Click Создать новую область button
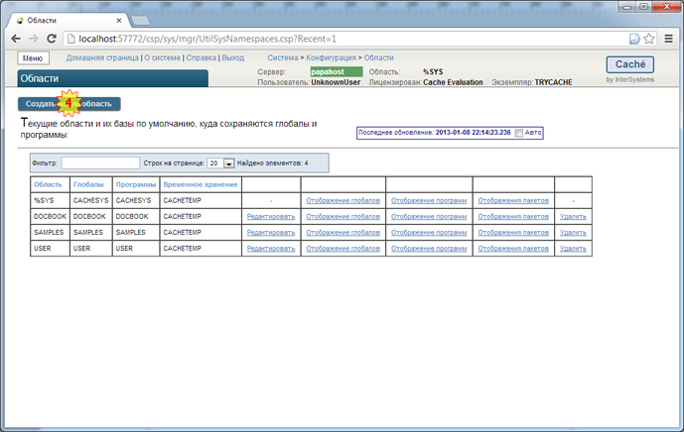 click(x=68, y=104)
